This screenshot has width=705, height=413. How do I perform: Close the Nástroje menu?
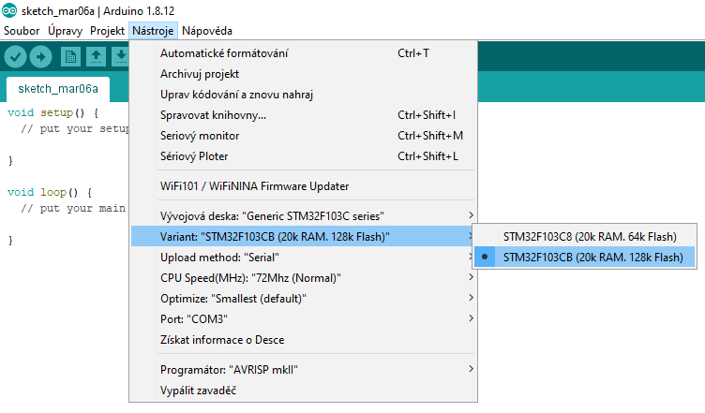point(153,31)
